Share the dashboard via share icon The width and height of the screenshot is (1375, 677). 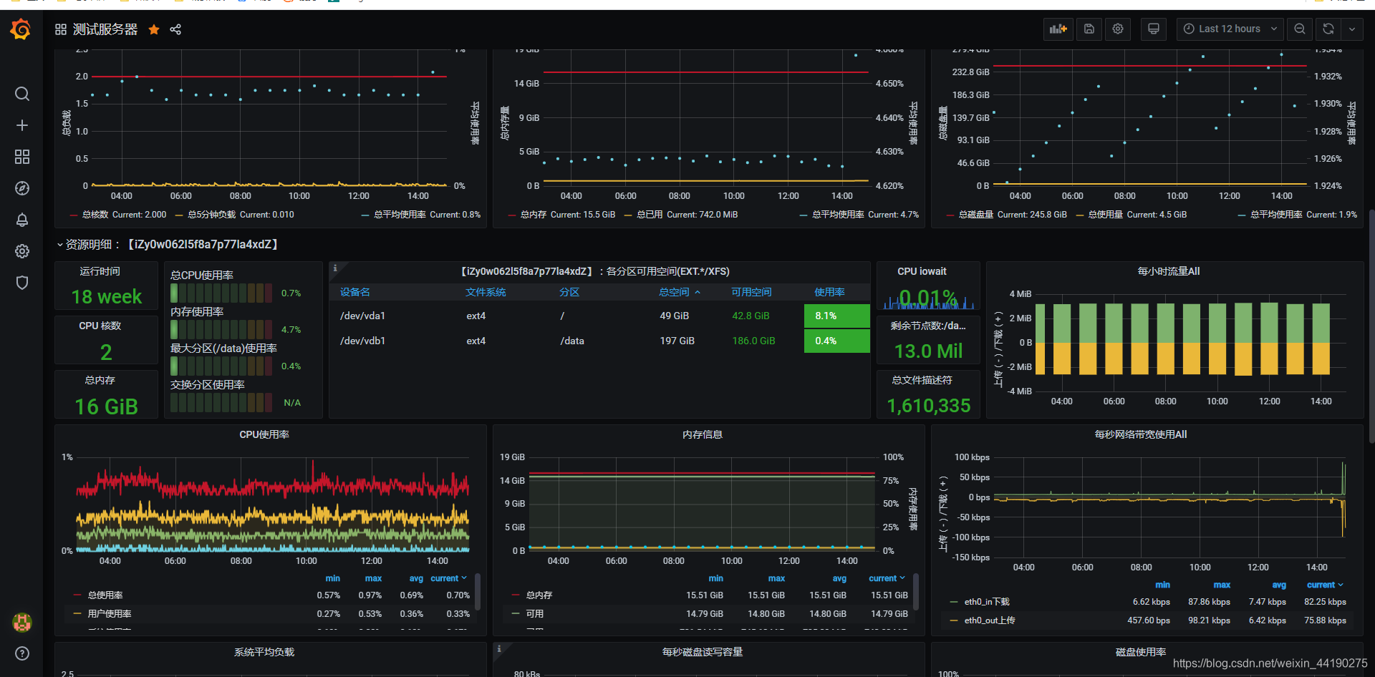tap(175, 29)
